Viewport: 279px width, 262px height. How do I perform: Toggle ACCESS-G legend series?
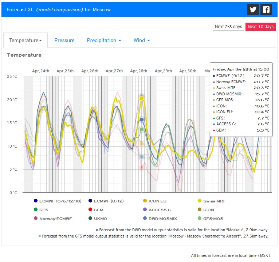pyautogui.click(x=157, y=210)
